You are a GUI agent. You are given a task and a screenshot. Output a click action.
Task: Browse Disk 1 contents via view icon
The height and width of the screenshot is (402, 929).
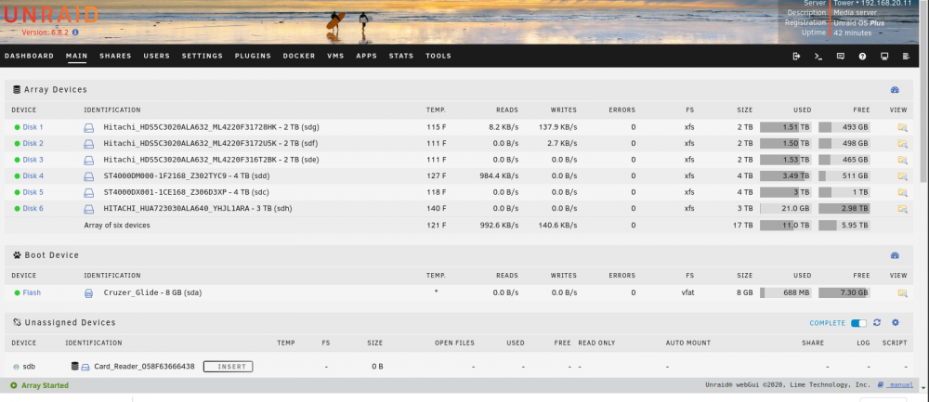[902, 127]
